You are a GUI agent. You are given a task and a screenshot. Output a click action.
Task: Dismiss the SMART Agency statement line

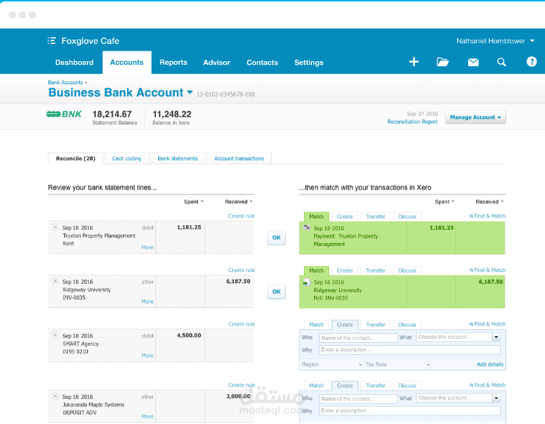coord(55,335)
